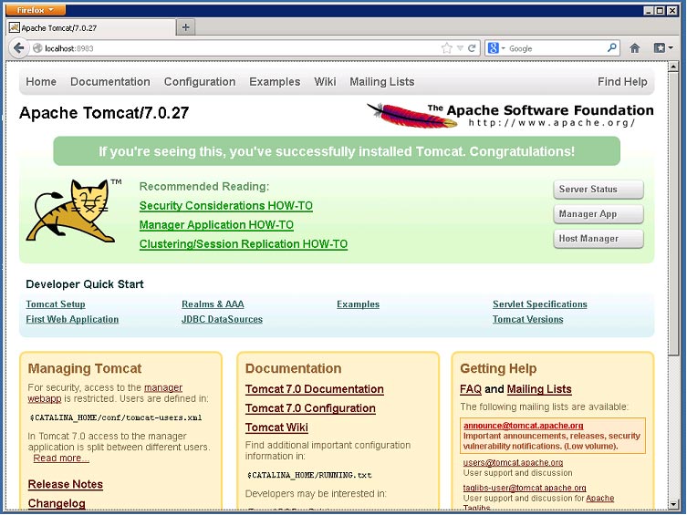Click the Tomcat cat mascot image

[75, 211]
